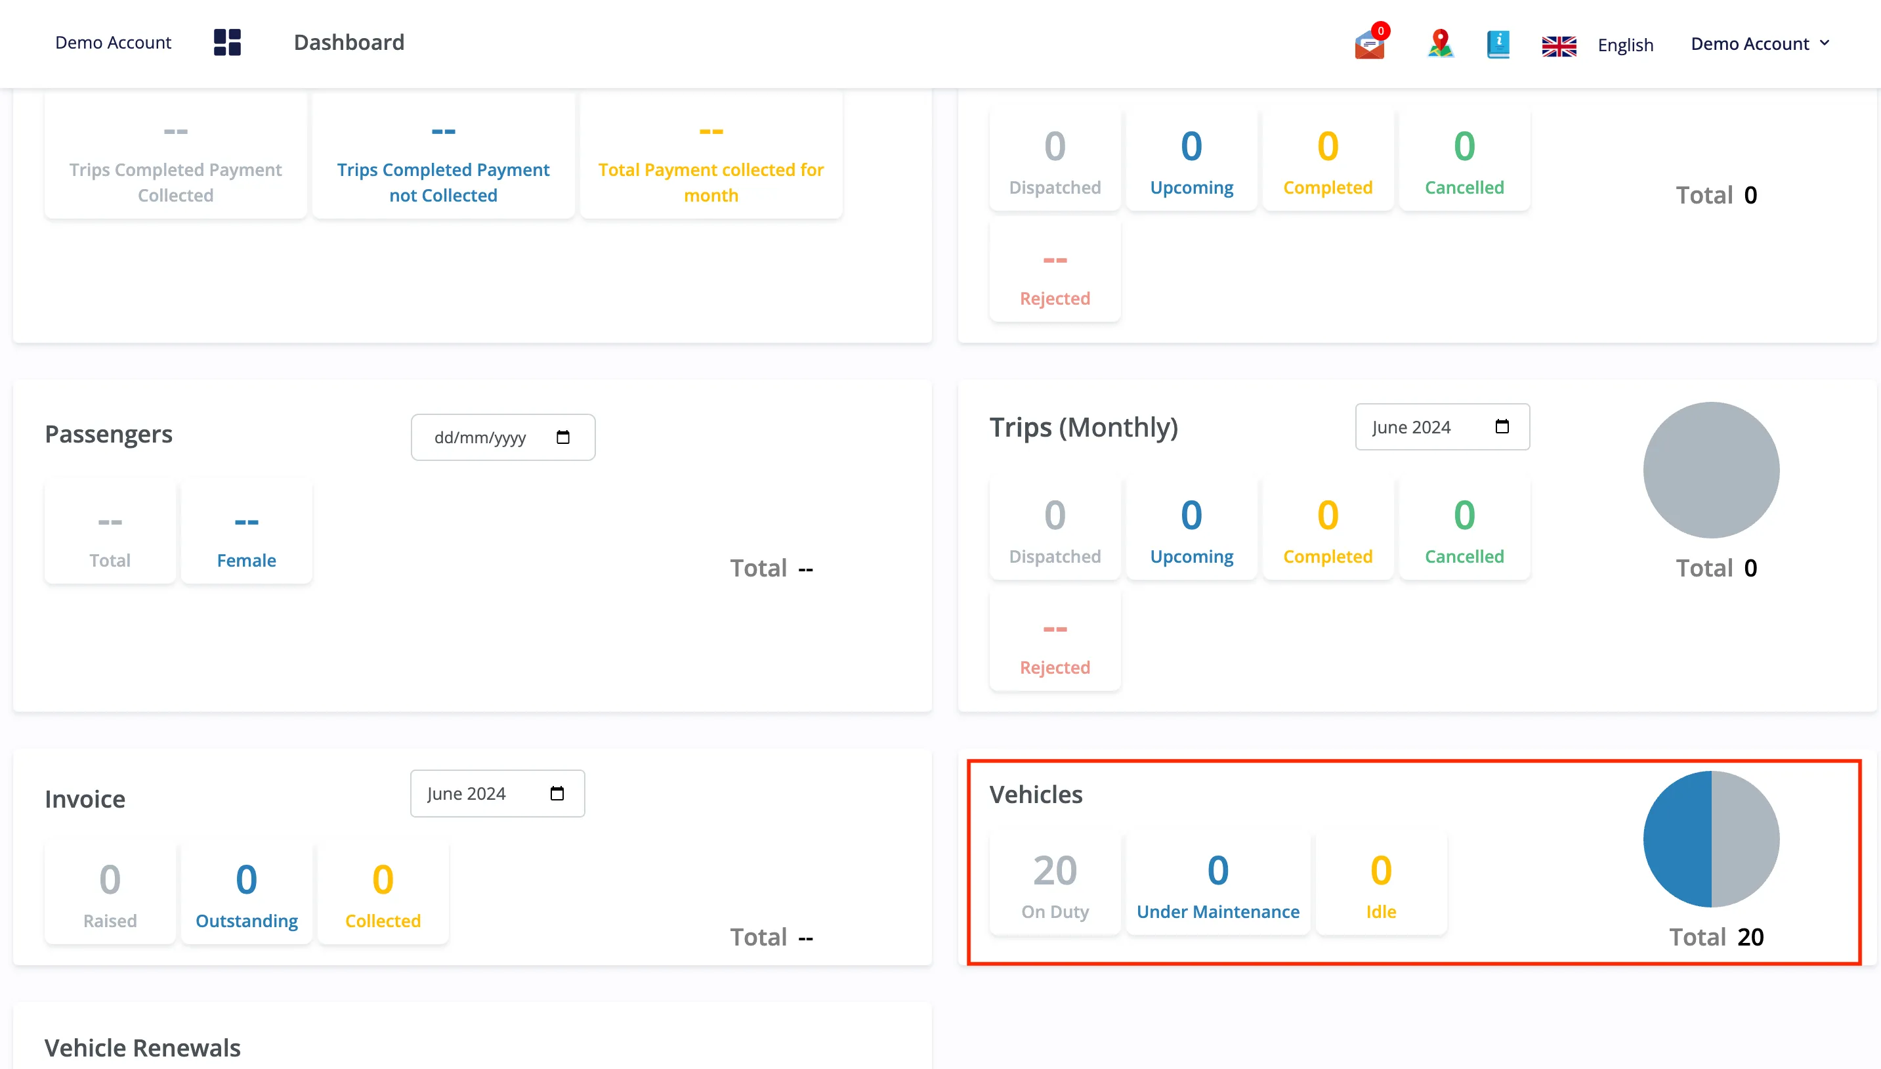Click the Demo Account name at top left
The height and width of the screenshot is (1069, 1881).
[x=113, y=43]
